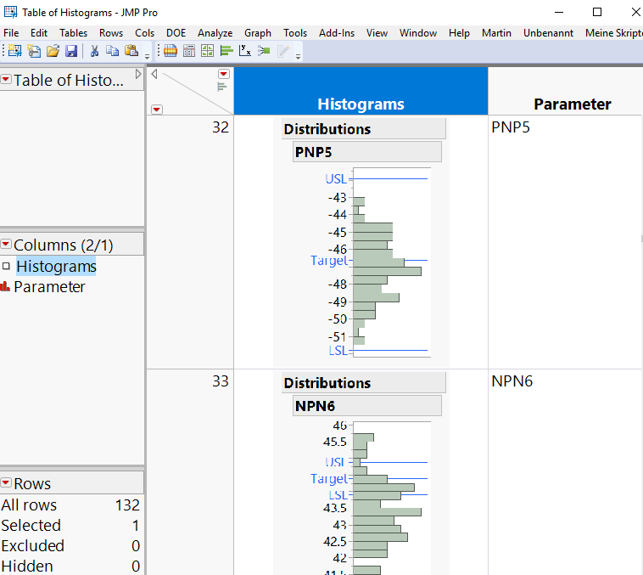Click the PNP5 cell in Parameter column
Viewport: 643px width, 575px height.
512,128
